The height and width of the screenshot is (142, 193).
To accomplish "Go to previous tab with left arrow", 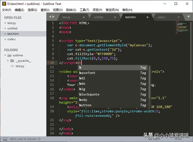I will pos(50,17).
